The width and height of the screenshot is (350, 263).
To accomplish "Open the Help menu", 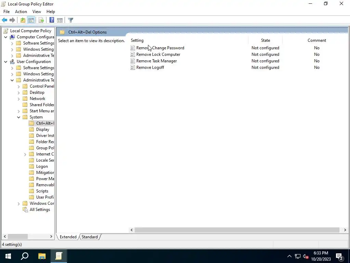I will [x=51, y=12].
